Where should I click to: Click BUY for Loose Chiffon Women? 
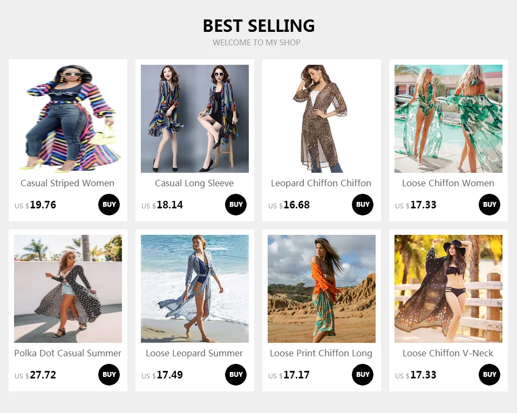(x=489, y=205)
